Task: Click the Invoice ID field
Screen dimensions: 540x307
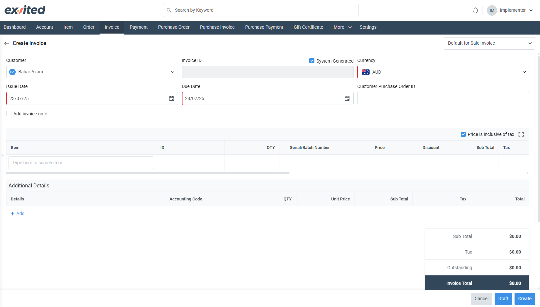Action: click(268, 72)
